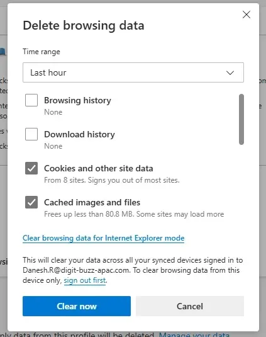Cancel the delete browsing data dialog
Image resolution: width=266 pixels, height=337 pixels.
[190, 306]
